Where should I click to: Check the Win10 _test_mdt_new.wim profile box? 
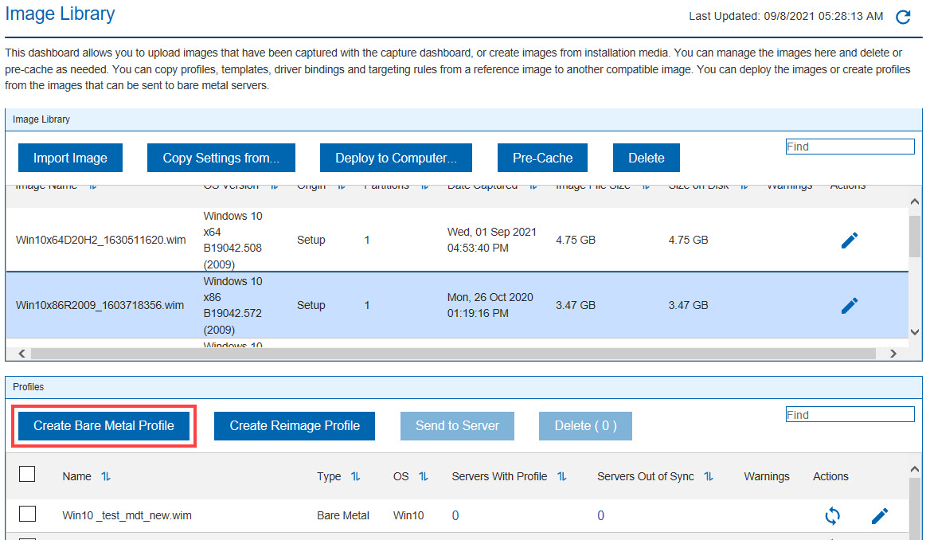[27, 514]
